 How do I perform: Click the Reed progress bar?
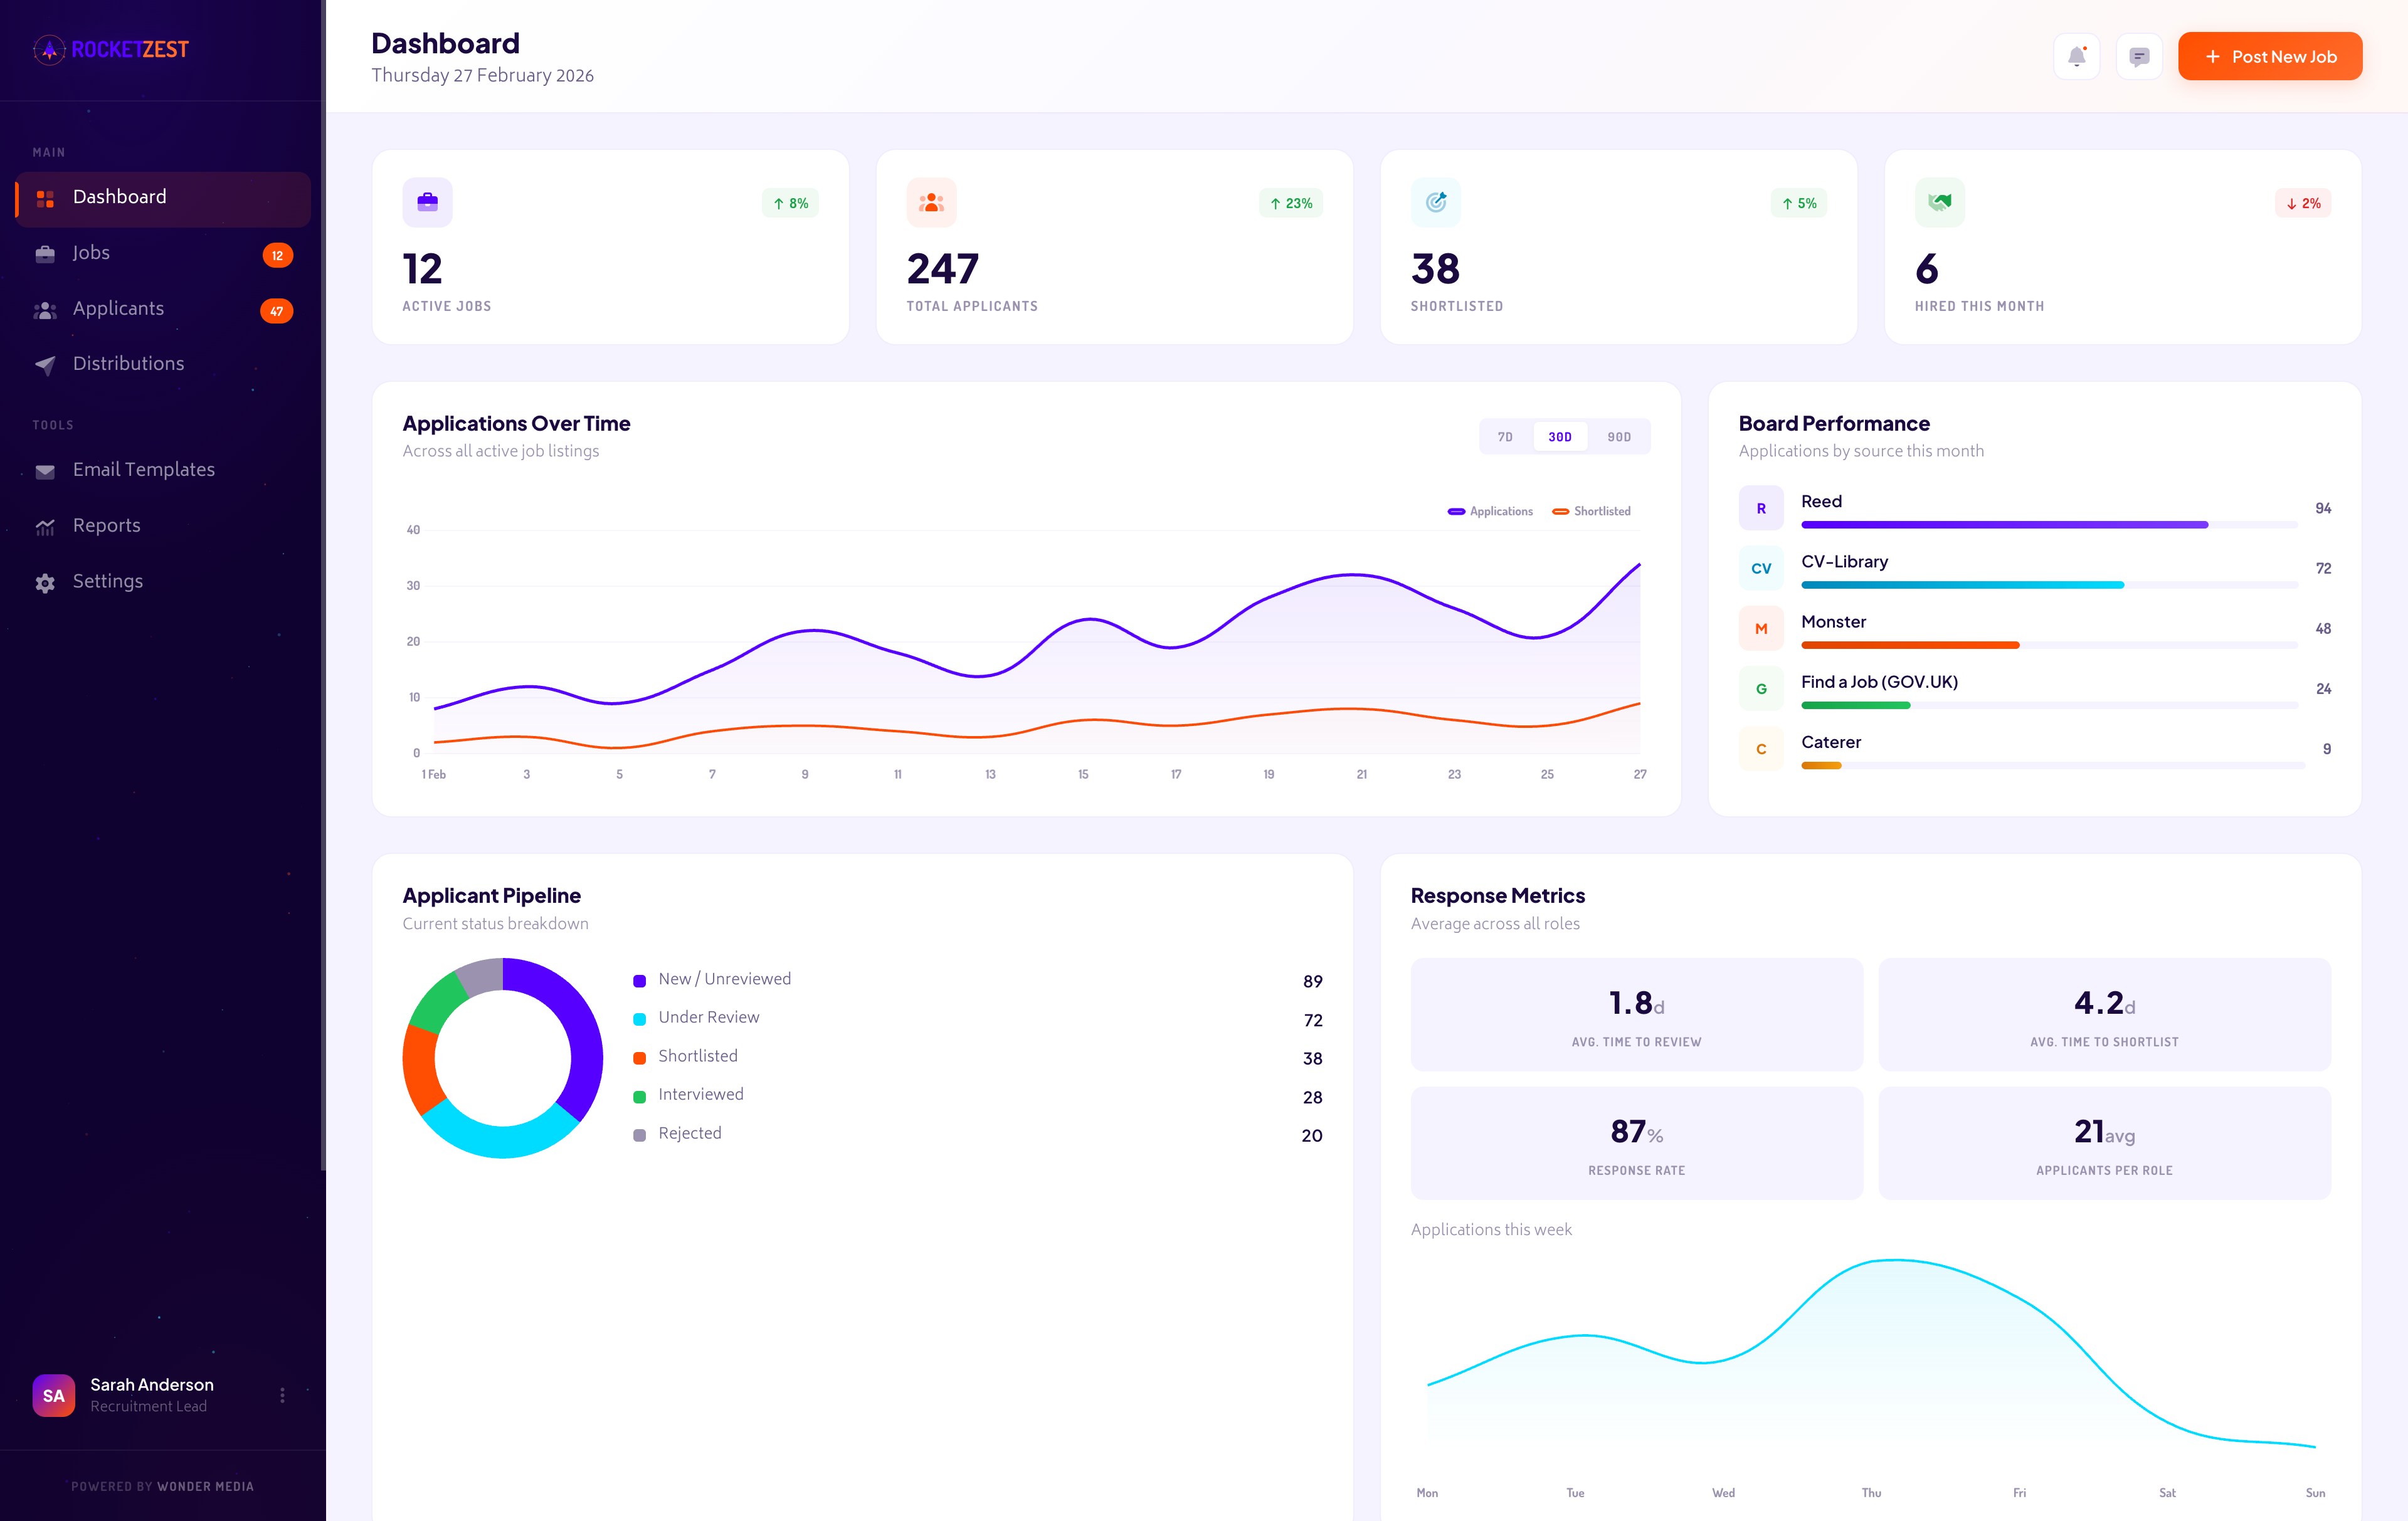[2049, 525]
